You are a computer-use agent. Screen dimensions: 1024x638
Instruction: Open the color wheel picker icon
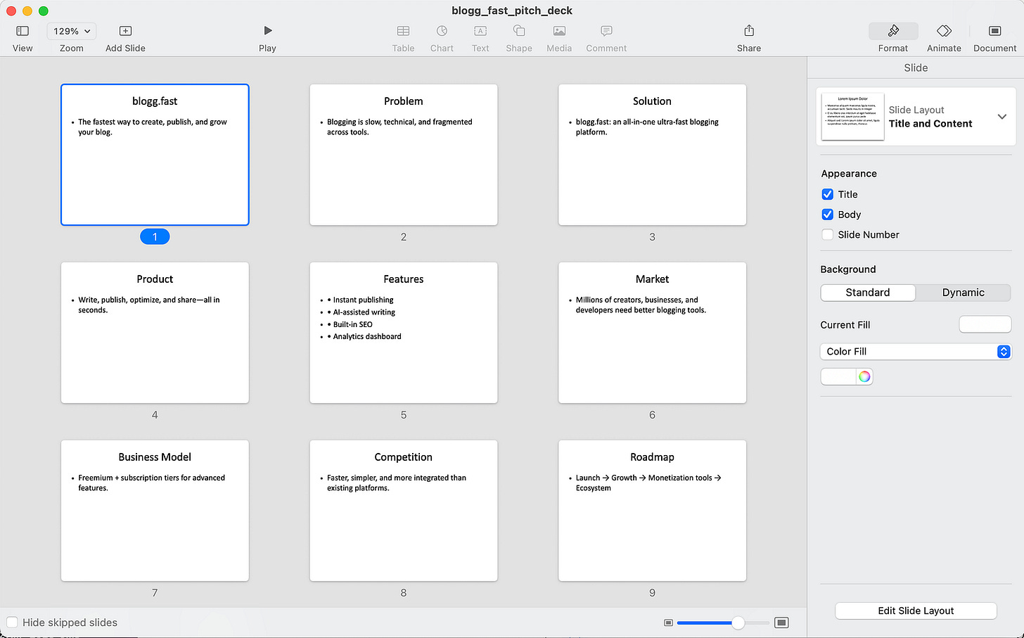click(864, 376)
